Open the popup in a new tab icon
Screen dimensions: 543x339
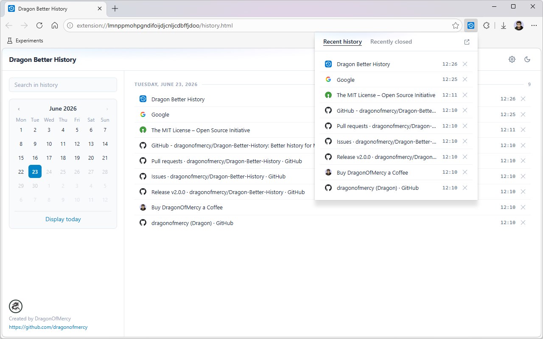click(467, 42)
